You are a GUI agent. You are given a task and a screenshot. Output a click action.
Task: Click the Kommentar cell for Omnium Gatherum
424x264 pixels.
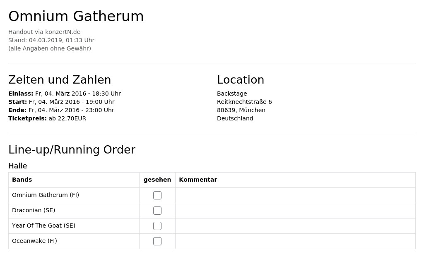[295, 195]
